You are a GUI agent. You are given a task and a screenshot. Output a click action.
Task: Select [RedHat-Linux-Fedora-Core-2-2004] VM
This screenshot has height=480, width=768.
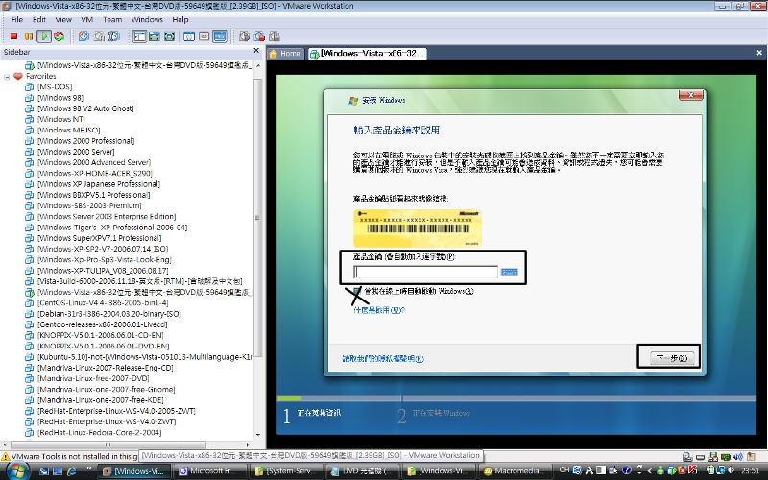(100, 432)
